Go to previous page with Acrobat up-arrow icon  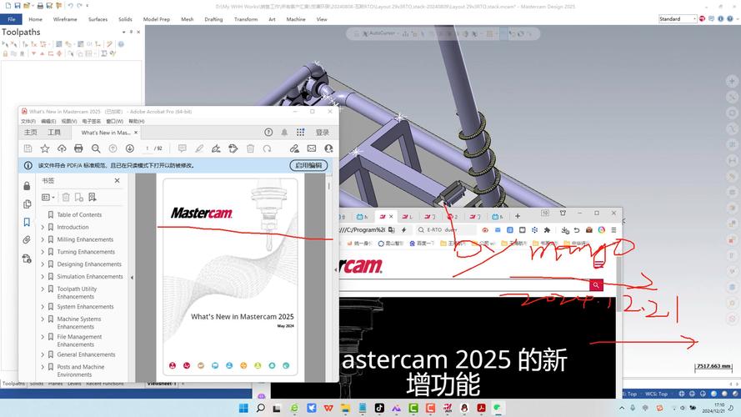tap(113, 148)
